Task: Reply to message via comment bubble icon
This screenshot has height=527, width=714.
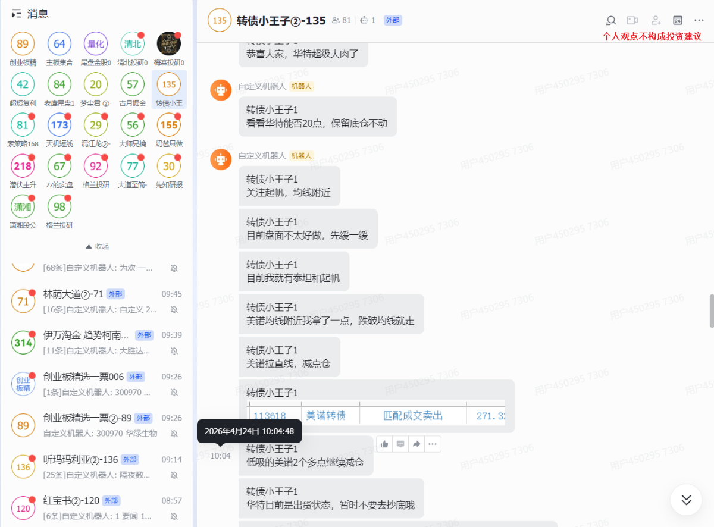Action: [x=400, y=444]
